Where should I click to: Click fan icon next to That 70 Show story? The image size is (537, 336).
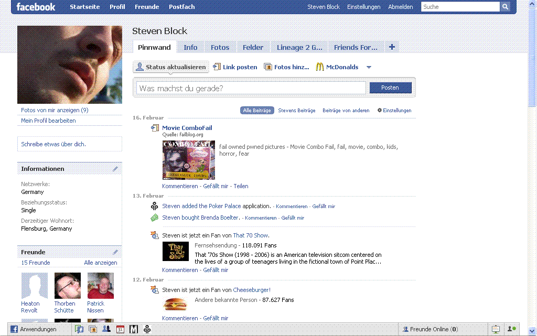click(x=155, y=235)
